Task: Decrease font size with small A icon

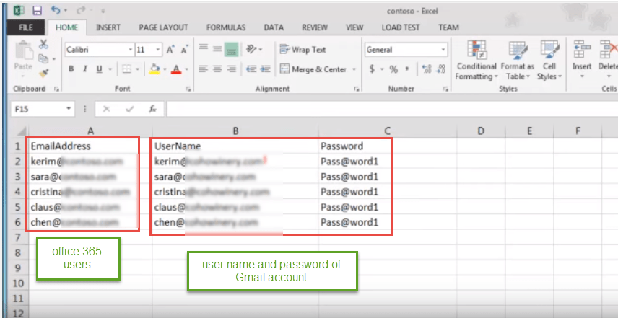Action: pos(184,50)
